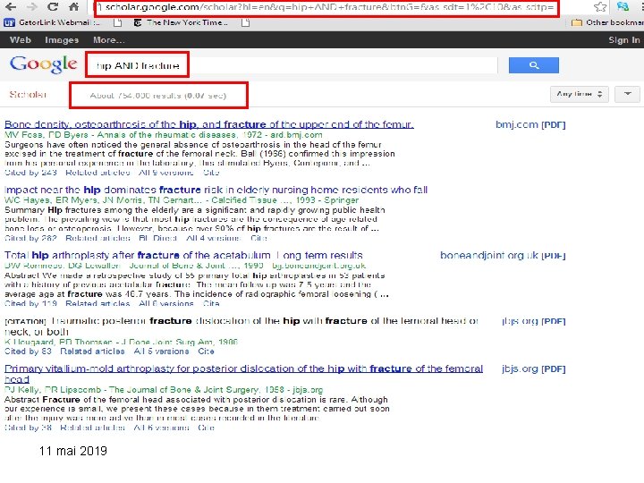644x483 pixels.
Task: Expand the settings dropdown arrow beside Any time
Action: (x=627, y=94)
